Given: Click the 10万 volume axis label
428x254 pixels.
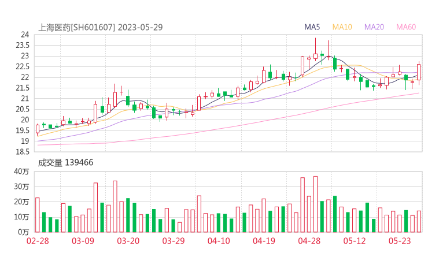Looking at the screenshot, I should 21,217.
